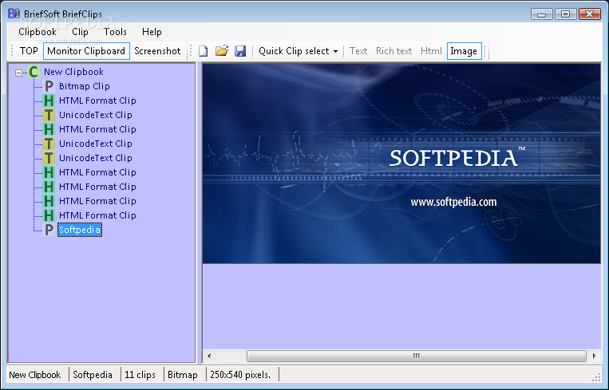Select the Image view mode
Viewport: 609px width, 390px height.
click(464, 51)
